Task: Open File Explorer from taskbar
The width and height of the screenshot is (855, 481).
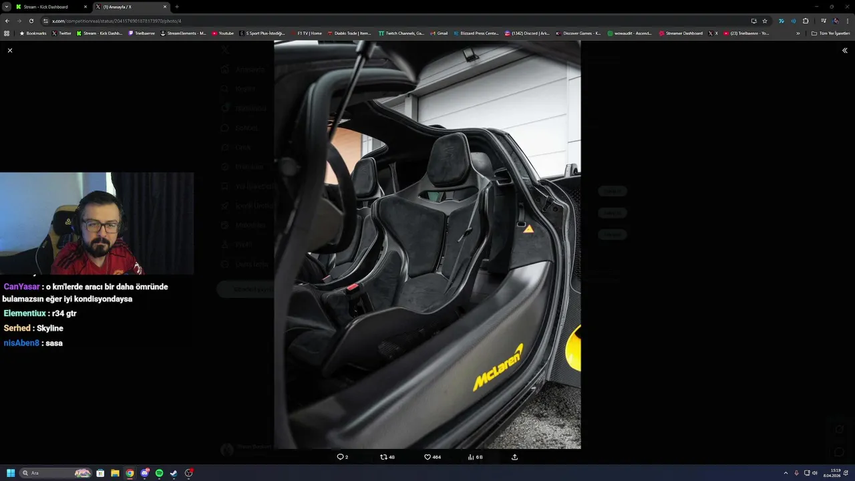Action: point(115,473)
